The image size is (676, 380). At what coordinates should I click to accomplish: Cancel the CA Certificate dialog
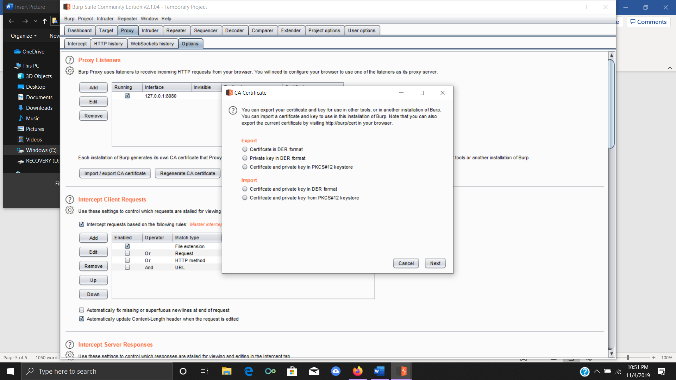click(406, 263)
